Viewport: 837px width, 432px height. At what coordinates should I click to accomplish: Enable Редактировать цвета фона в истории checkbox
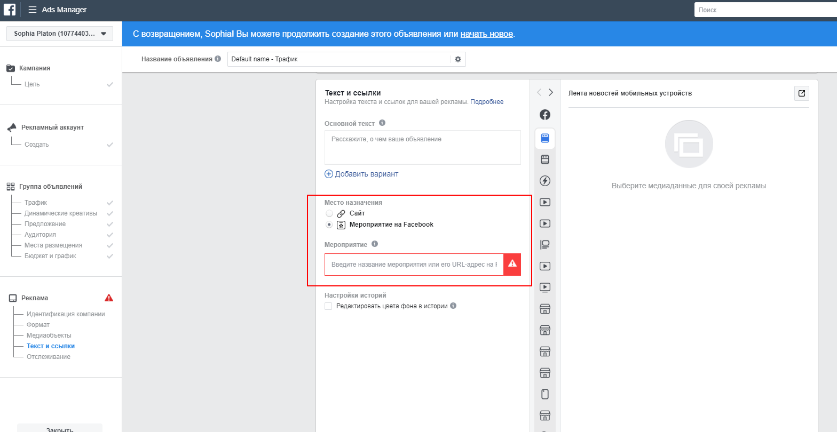(328, 306)
